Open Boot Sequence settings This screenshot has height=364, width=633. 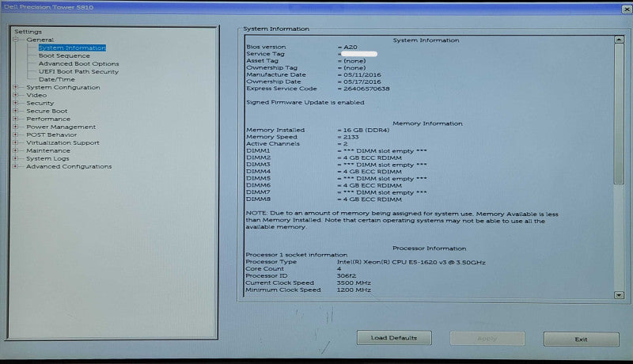(x=64, y=55)
